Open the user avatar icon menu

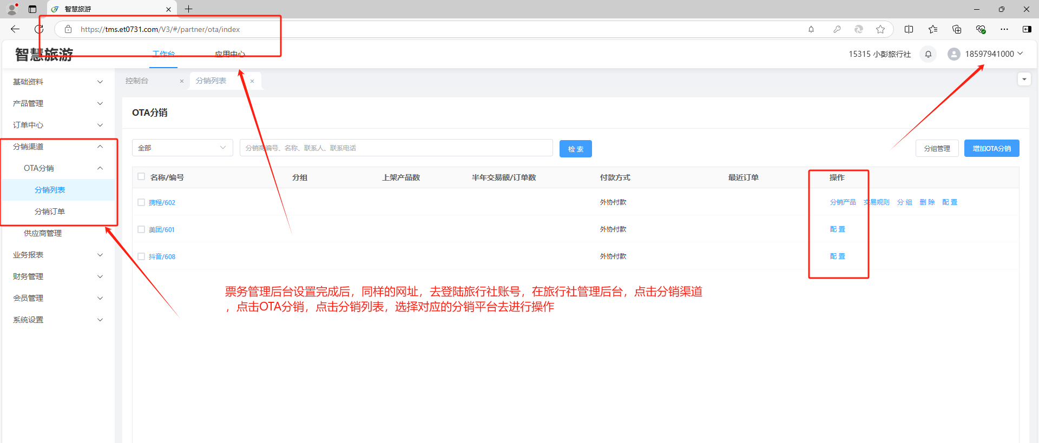coord(953,54)
